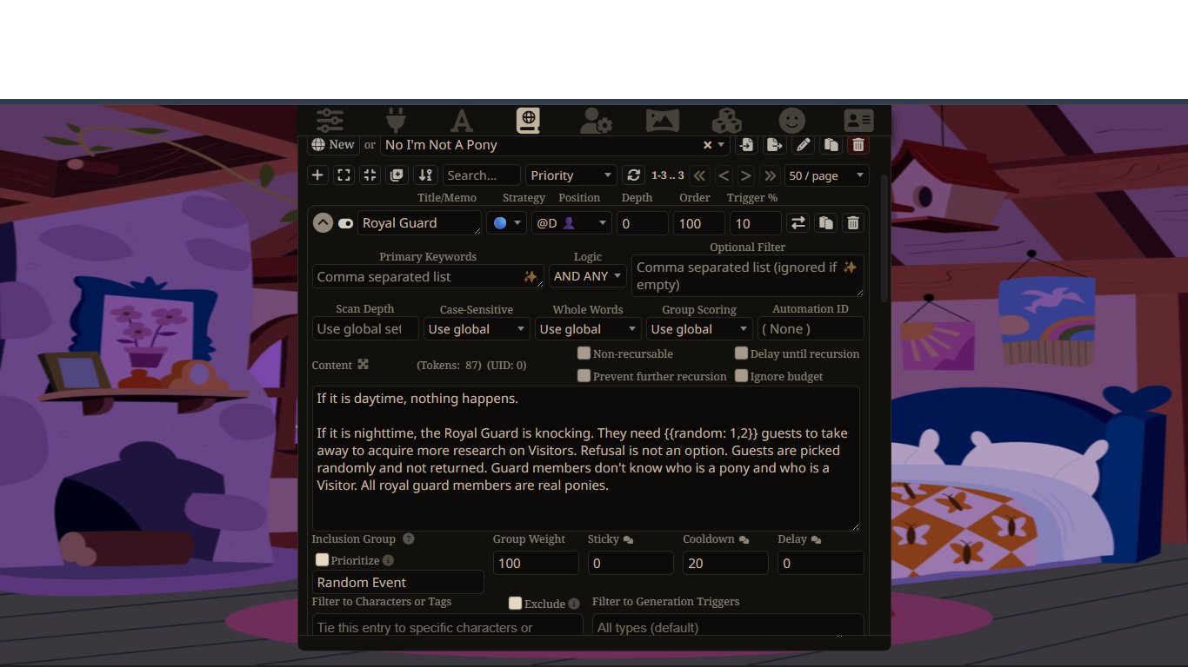Click the Cooldown field showing 20
This screenshot has width=1188, height=667.
(x=725, y=563)
